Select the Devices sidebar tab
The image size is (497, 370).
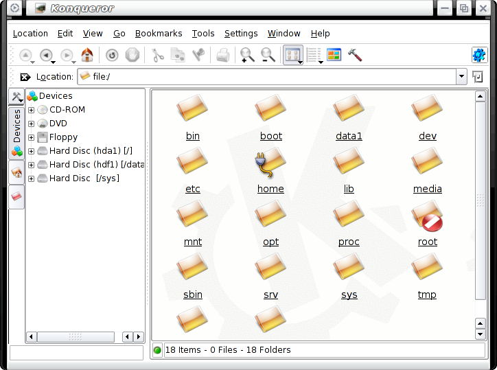(x=16, y=133)
